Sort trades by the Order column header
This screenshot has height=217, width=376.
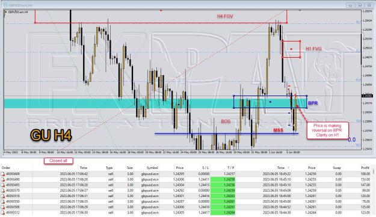pyautogui.click(x=6, y=168)
